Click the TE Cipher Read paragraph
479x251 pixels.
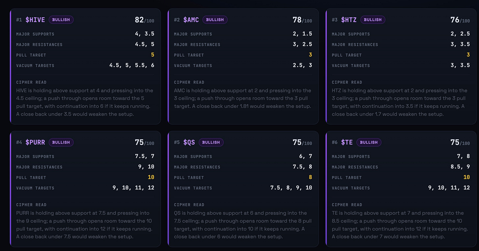pyautogui.click(x=400, y=225)
